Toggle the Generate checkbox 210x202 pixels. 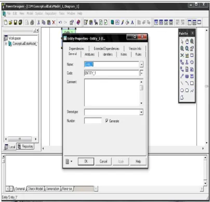(107, 121)
